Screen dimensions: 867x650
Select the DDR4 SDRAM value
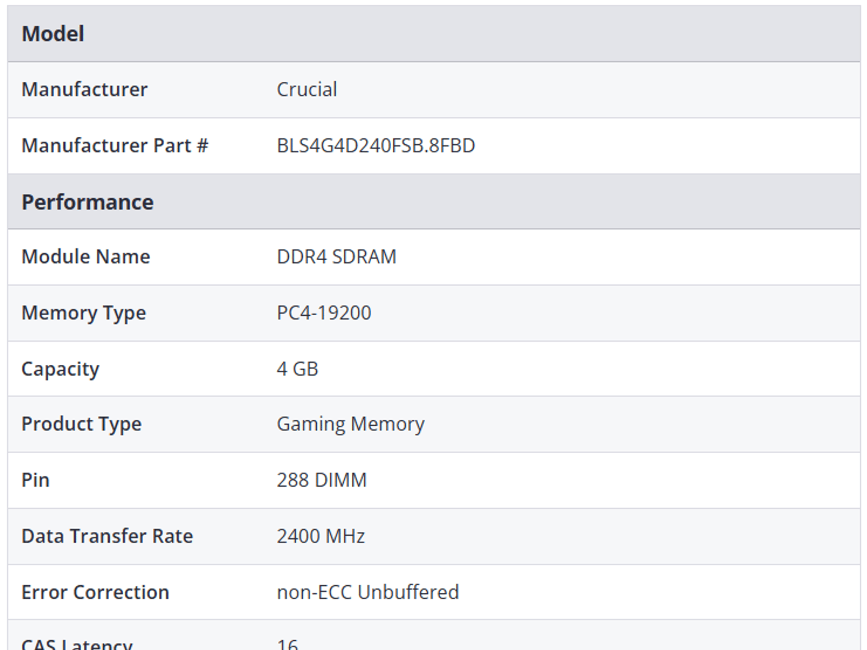(337, 256)
